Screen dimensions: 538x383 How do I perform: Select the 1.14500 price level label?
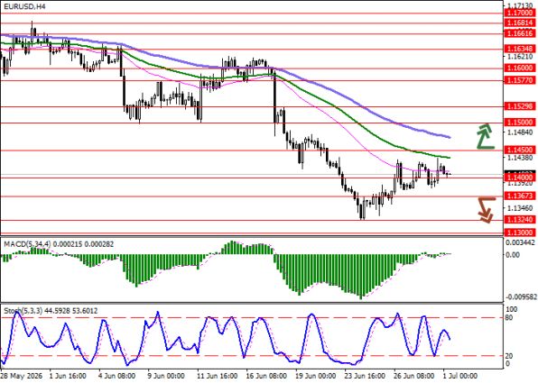point(520,150)
